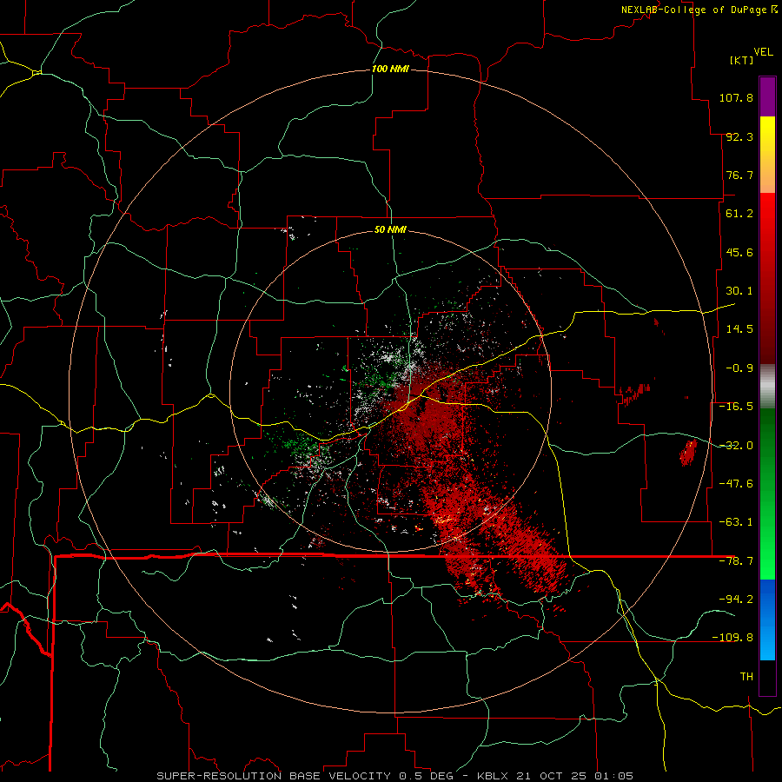Click the -0.9 velocity scale value

click(x=739, y=368)
